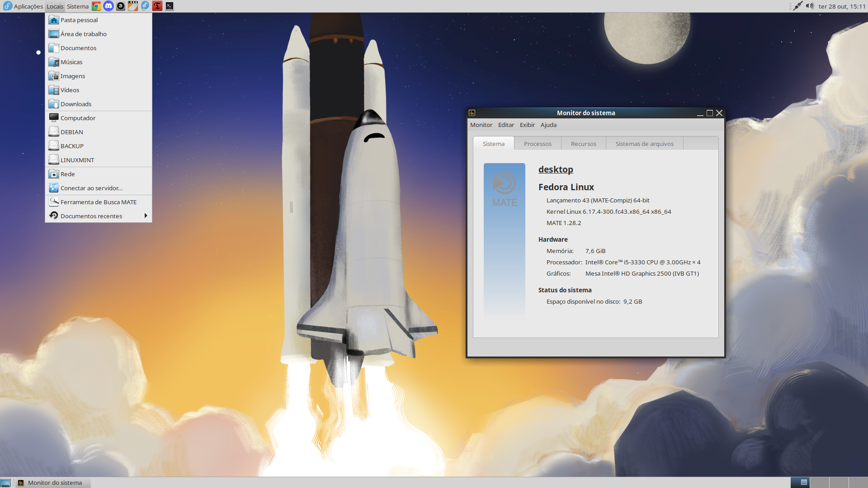Screen dimensions: 868x488
Task: Switch to the Recursos tab
Action: click(583, 144)
